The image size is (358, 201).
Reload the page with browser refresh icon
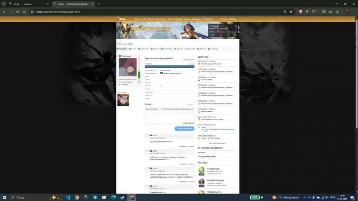pyautogui.click(x=18, y=12)
